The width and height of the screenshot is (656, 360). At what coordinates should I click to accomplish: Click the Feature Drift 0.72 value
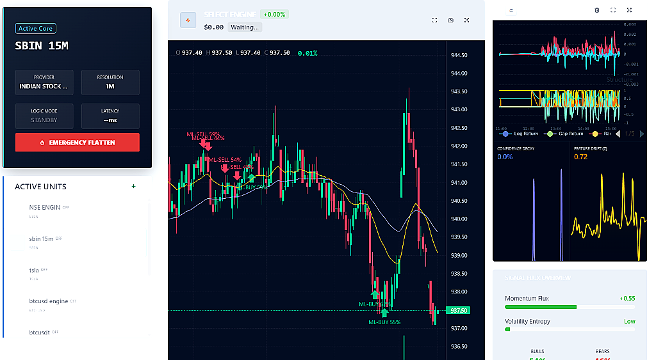(x=580, y=157)
